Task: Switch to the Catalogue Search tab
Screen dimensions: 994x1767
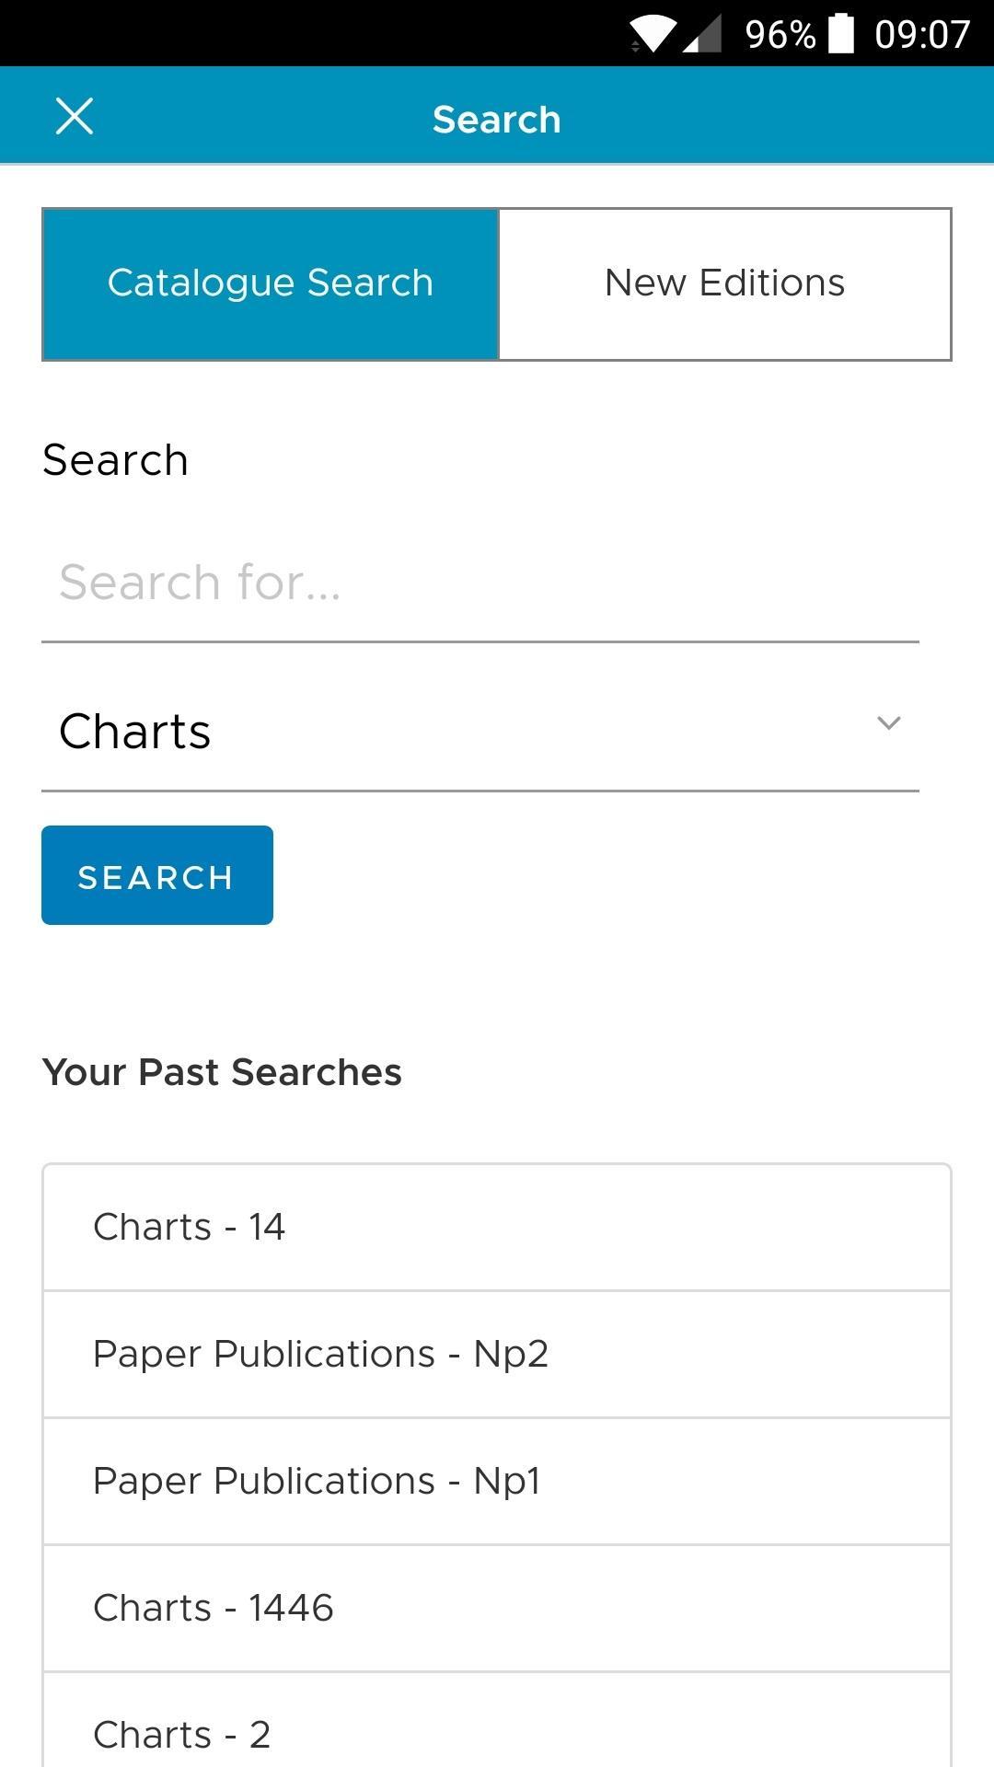Action: pos(271,283)
